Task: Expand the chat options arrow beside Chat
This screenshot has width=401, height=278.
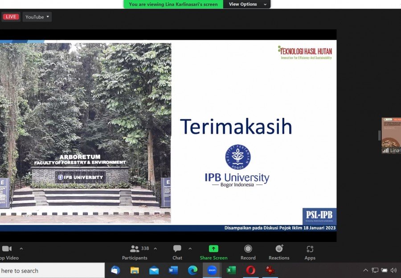Action: (190, 248)
